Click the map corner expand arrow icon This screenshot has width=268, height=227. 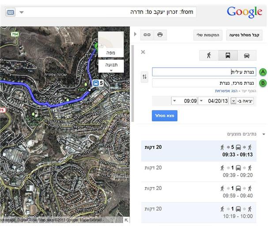(x=126, y=220)
